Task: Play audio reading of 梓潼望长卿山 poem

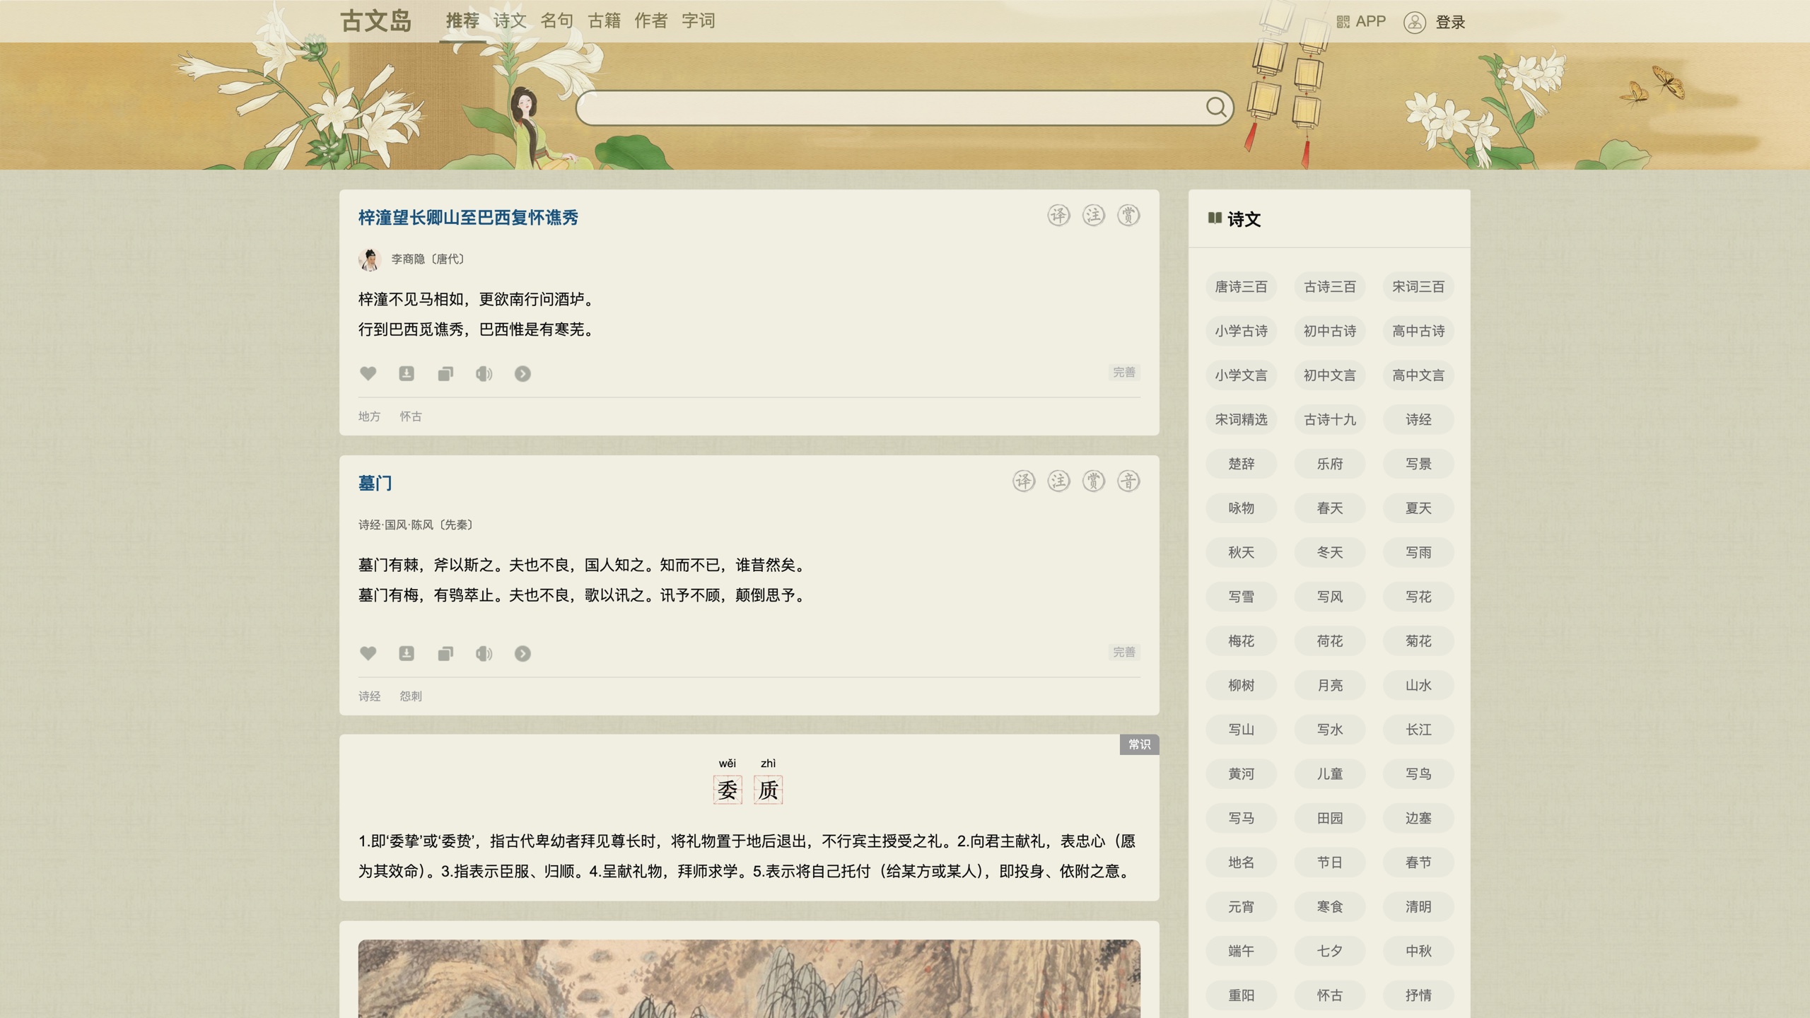Action: (x=484, y=373)
